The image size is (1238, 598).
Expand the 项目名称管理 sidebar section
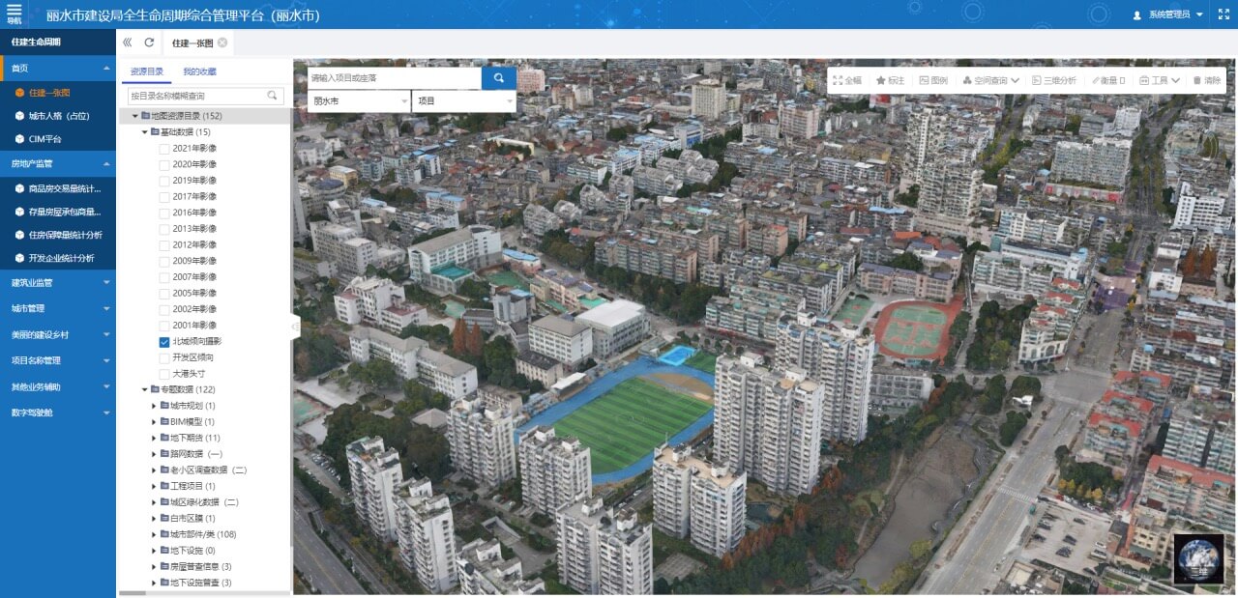point(58,360)
